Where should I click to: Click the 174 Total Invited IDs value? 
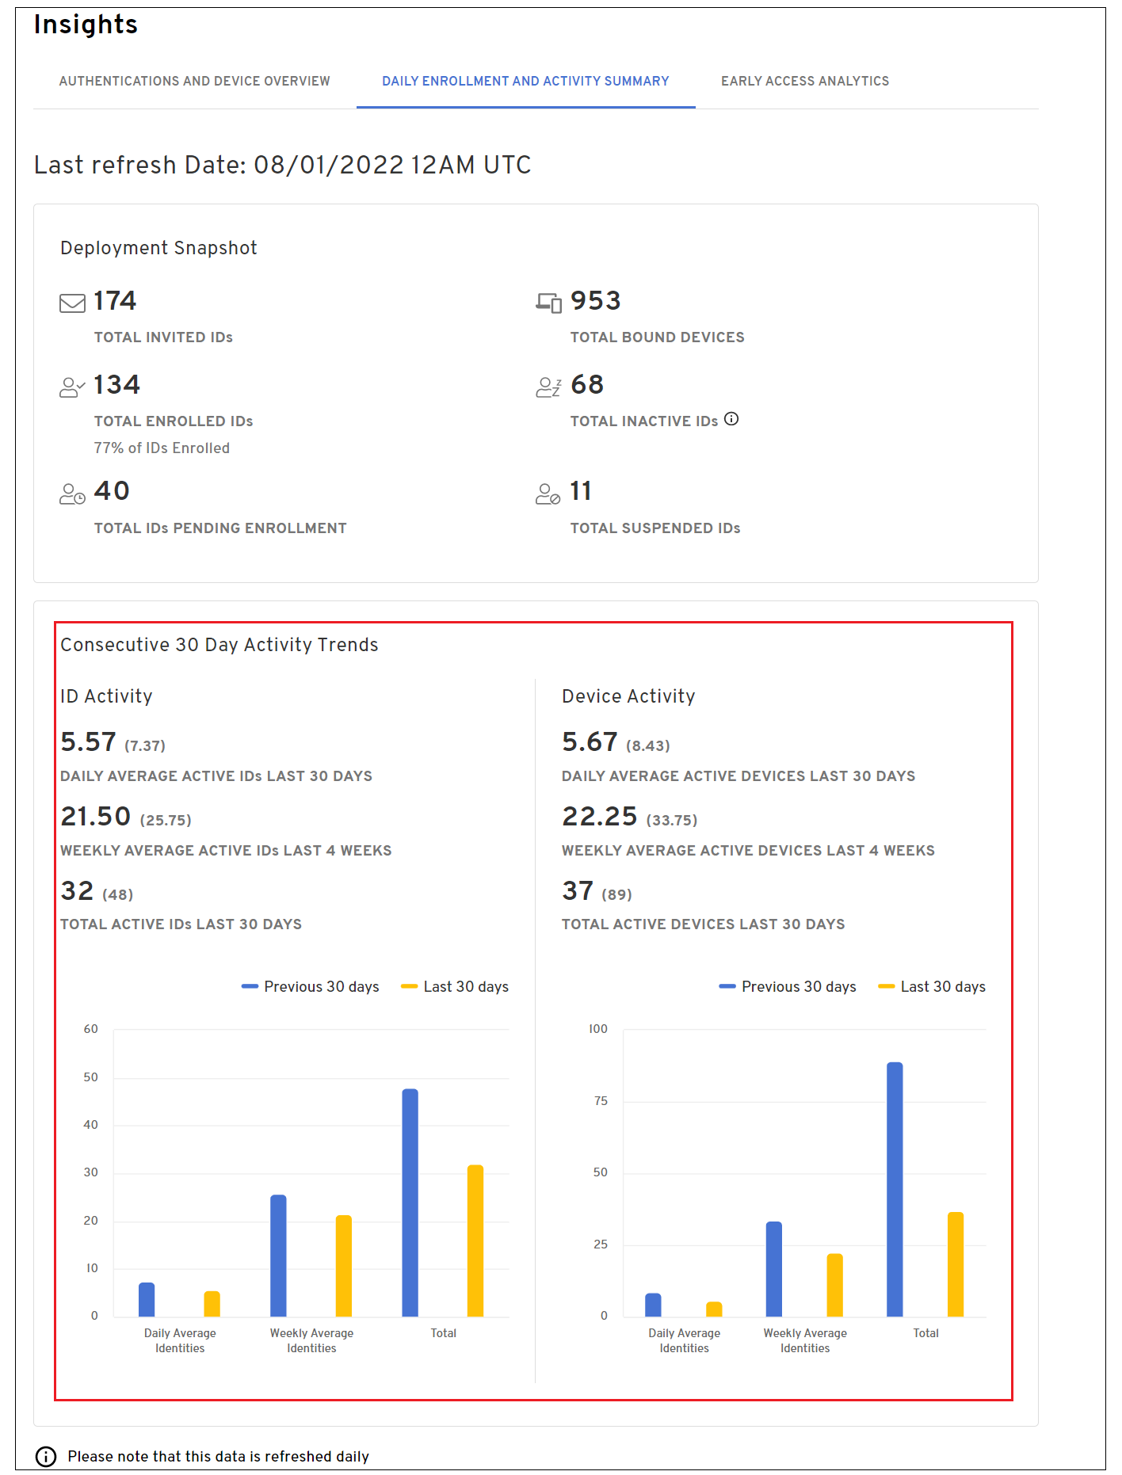tap(115, 301)
